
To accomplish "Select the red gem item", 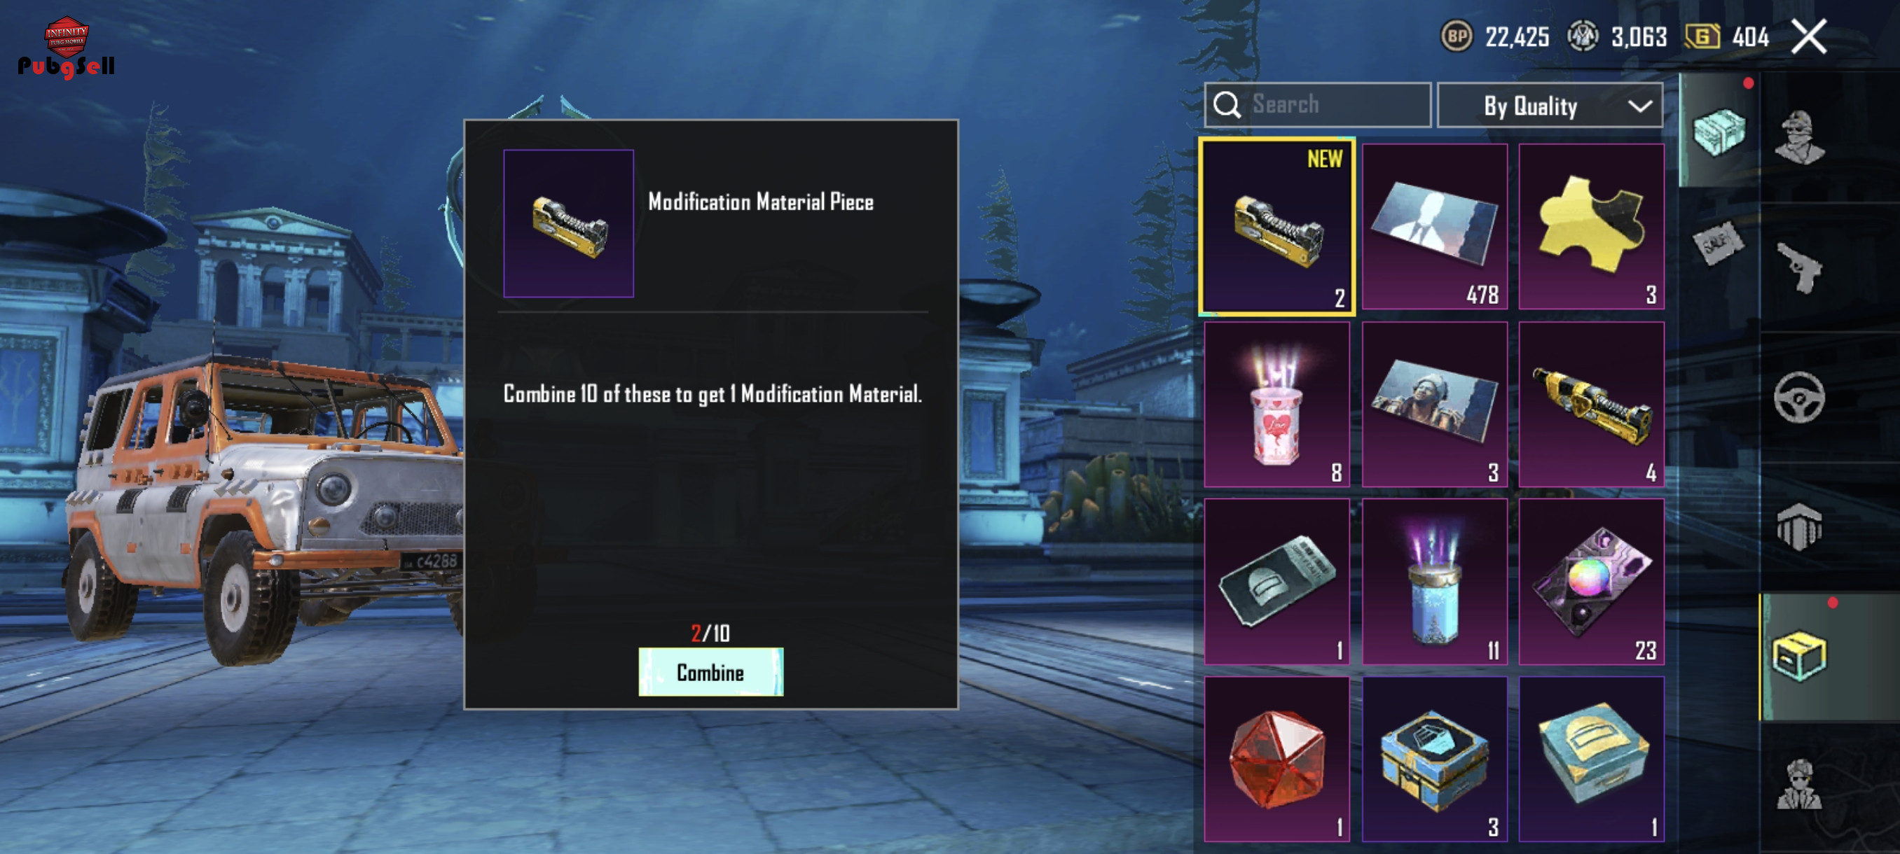I will pos(1276,759).
